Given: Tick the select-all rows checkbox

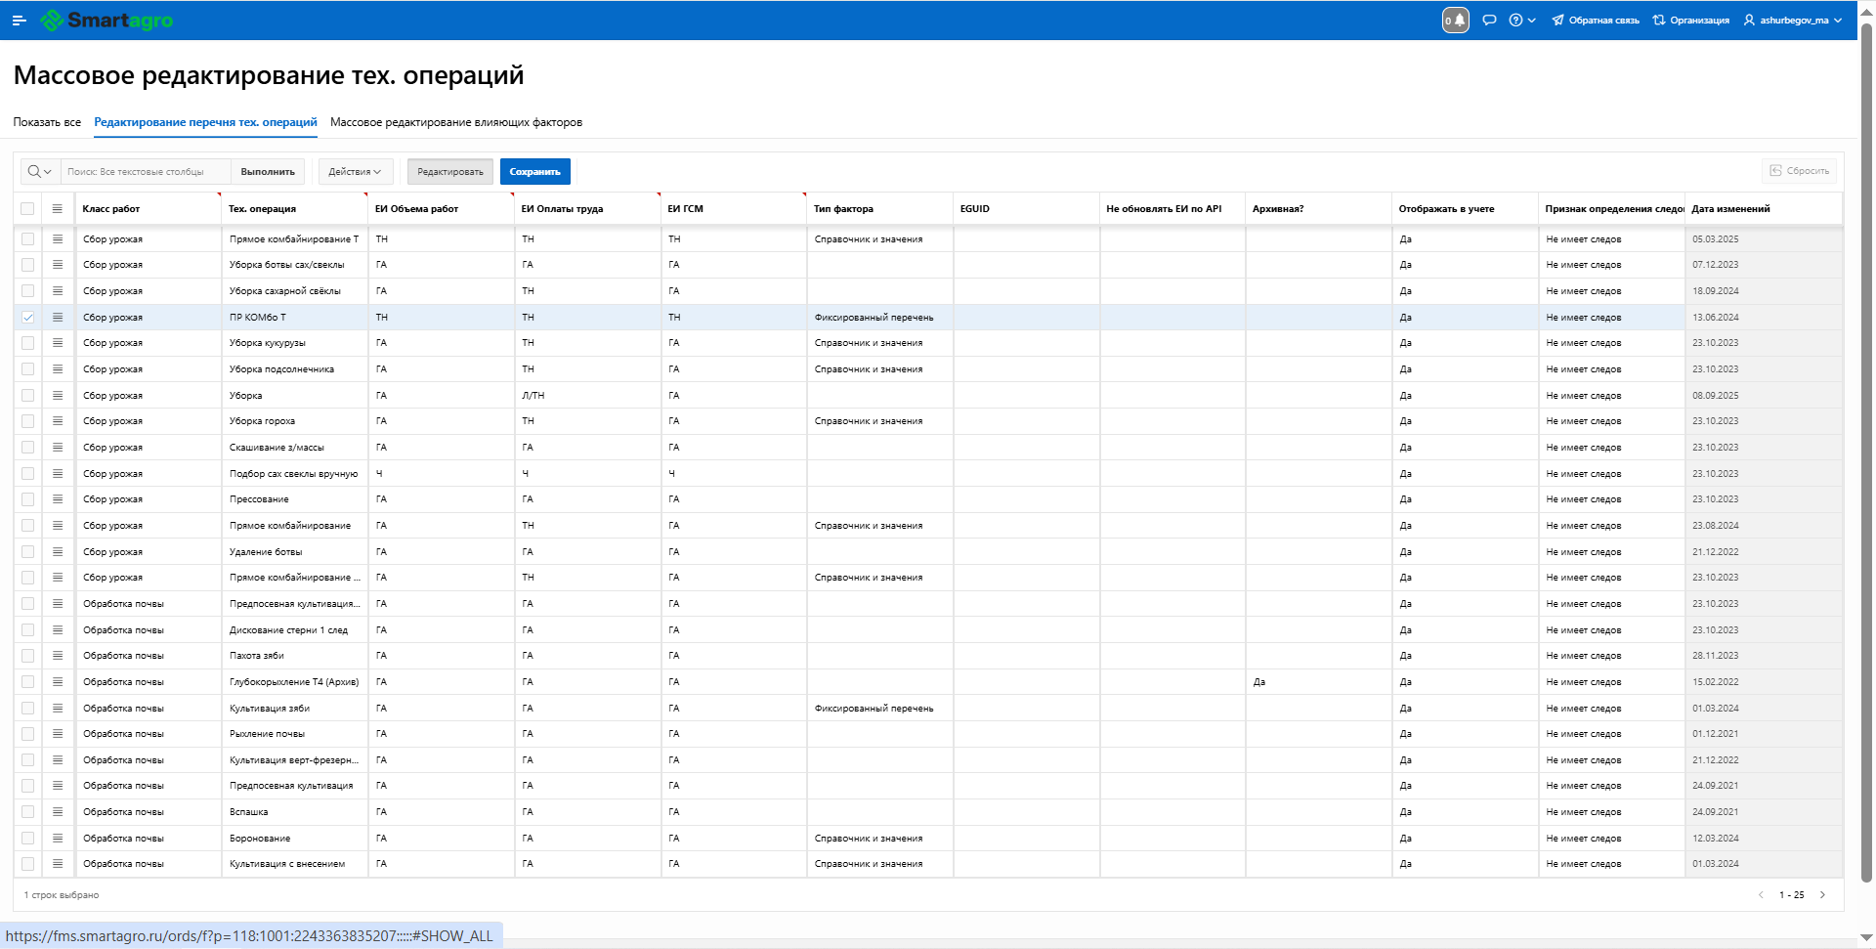Looking at the screenshot, I should pos(27,209).
